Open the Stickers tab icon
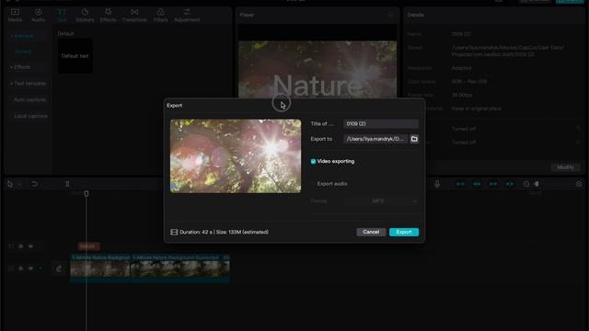The height and width of the screenshot is (331, 589). [x=85, y=12]
